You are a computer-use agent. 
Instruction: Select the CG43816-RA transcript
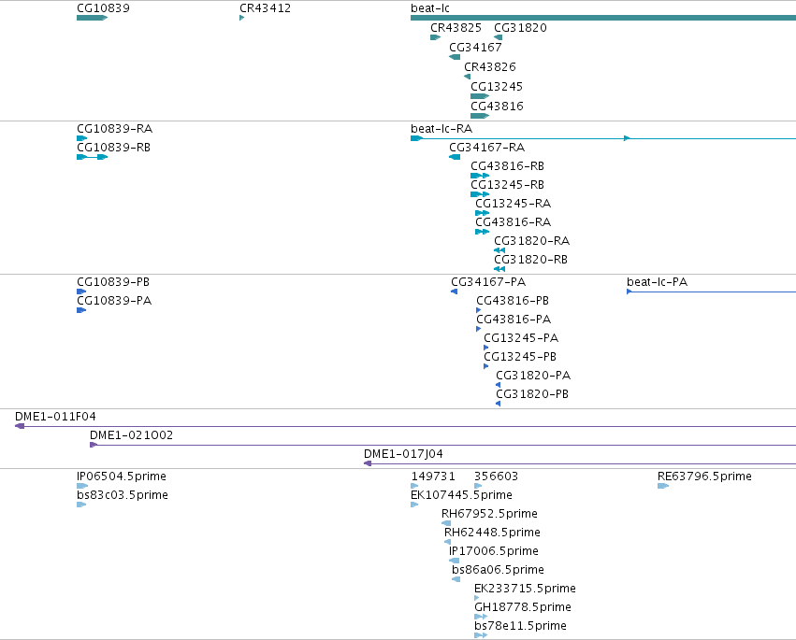point(483,233)
